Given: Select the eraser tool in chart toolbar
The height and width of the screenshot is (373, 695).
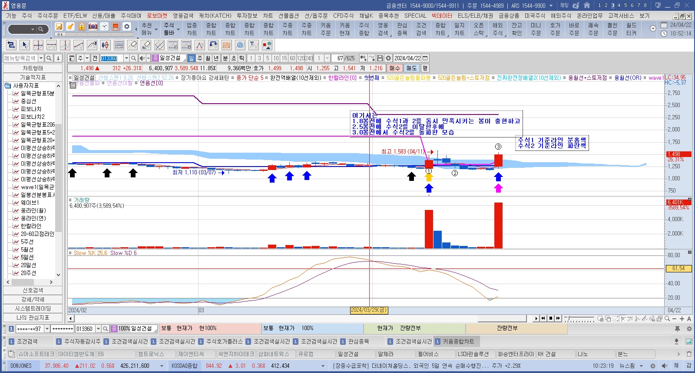Looking at the screenshot, I should [132, 45].
